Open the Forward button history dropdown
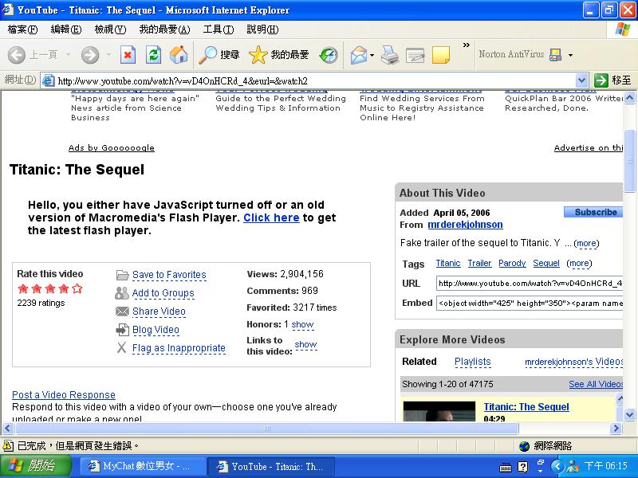Viewport: 638px width, 478px height. [x=108, y=55]
